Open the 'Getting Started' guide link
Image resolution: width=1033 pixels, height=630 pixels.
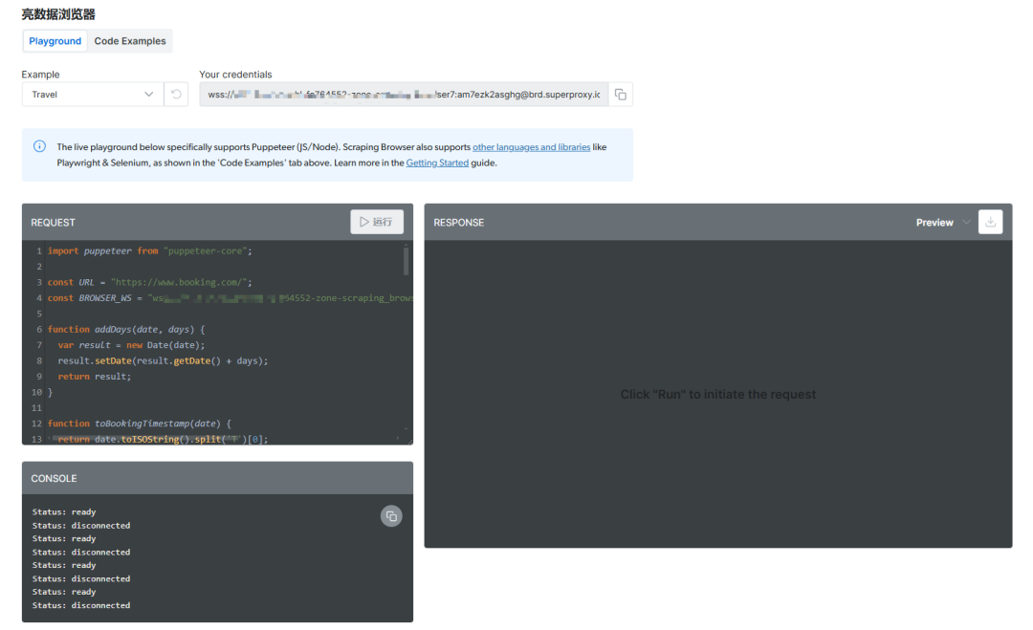(x=437, y=163)
